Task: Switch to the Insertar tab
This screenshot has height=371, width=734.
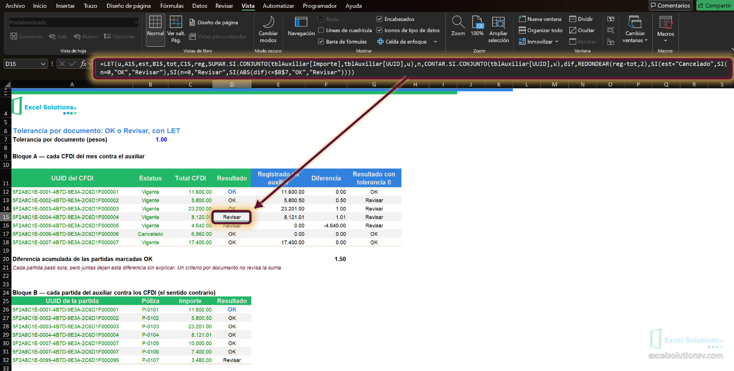Action: click(x=65, y=6)
